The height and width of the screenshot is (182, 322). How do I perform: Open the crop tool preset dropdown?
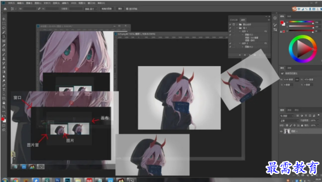(13, 9)
